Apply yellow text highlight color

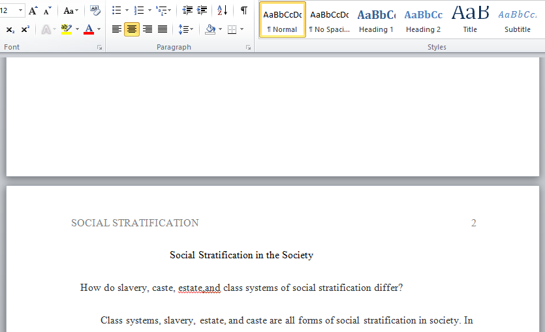(x=66, y=29)
